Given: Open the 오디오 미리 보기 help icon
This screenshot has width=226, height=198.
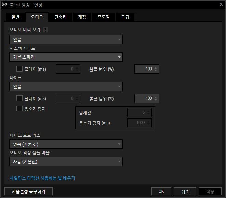Looking at the screenshot, I should [45, 30].
